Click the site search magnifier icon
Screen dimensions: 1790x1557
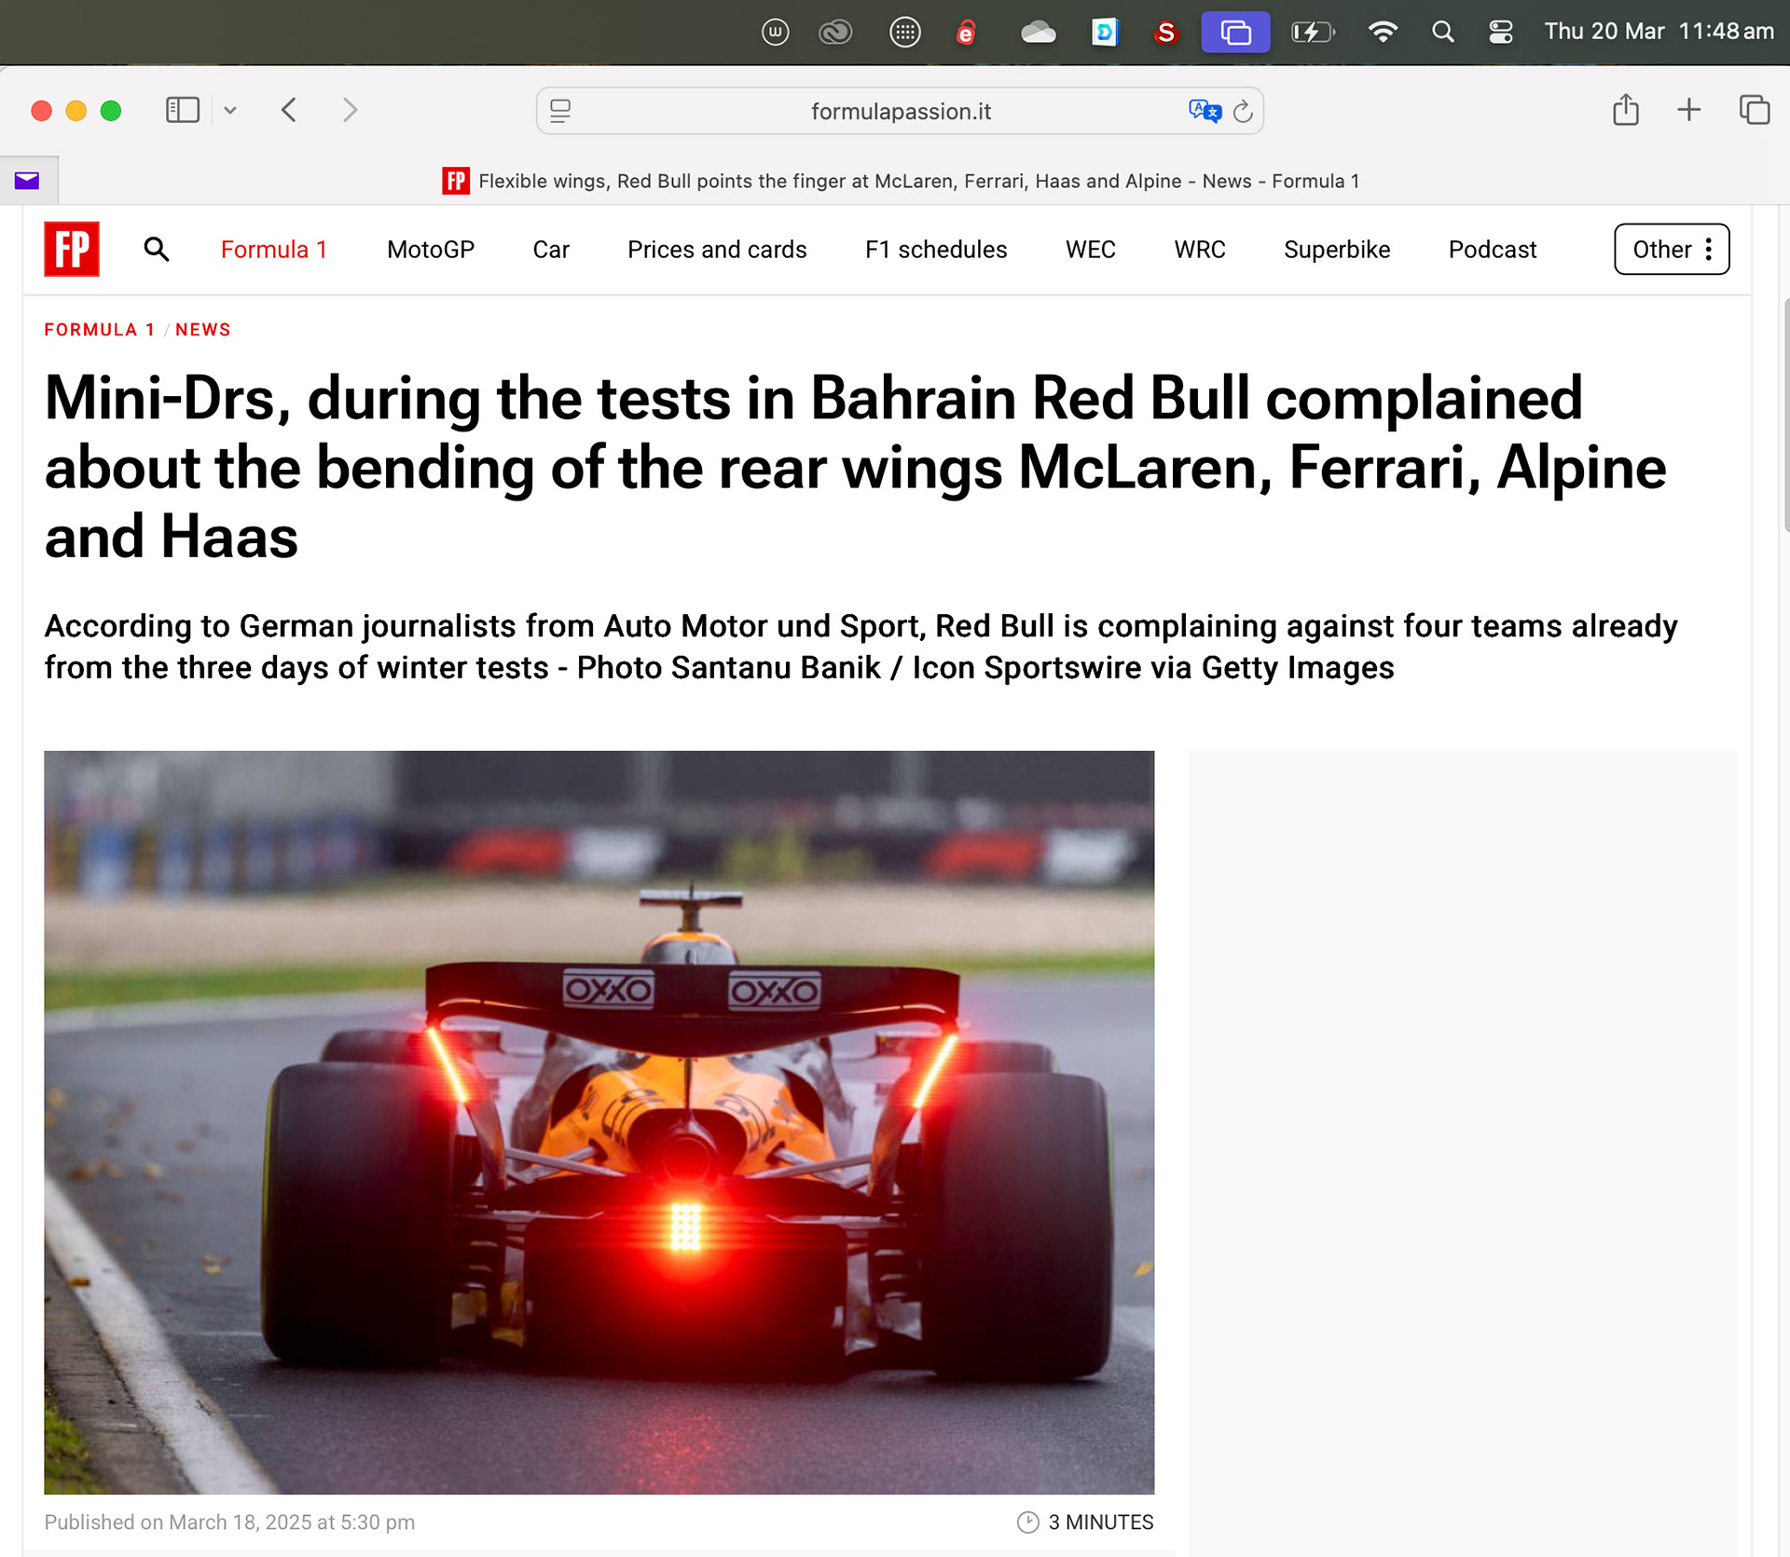tap(157, 250)
